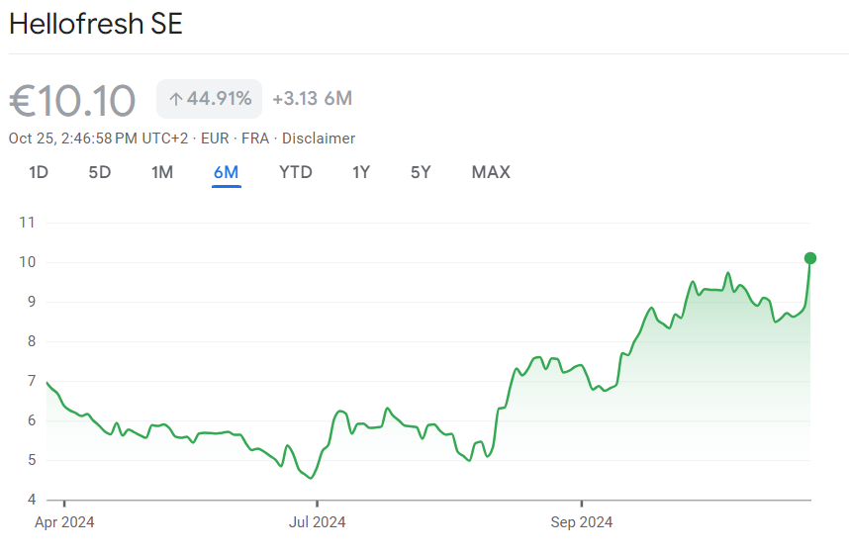Show the 1M price history
Screen dimensions: 849x554
162,173
